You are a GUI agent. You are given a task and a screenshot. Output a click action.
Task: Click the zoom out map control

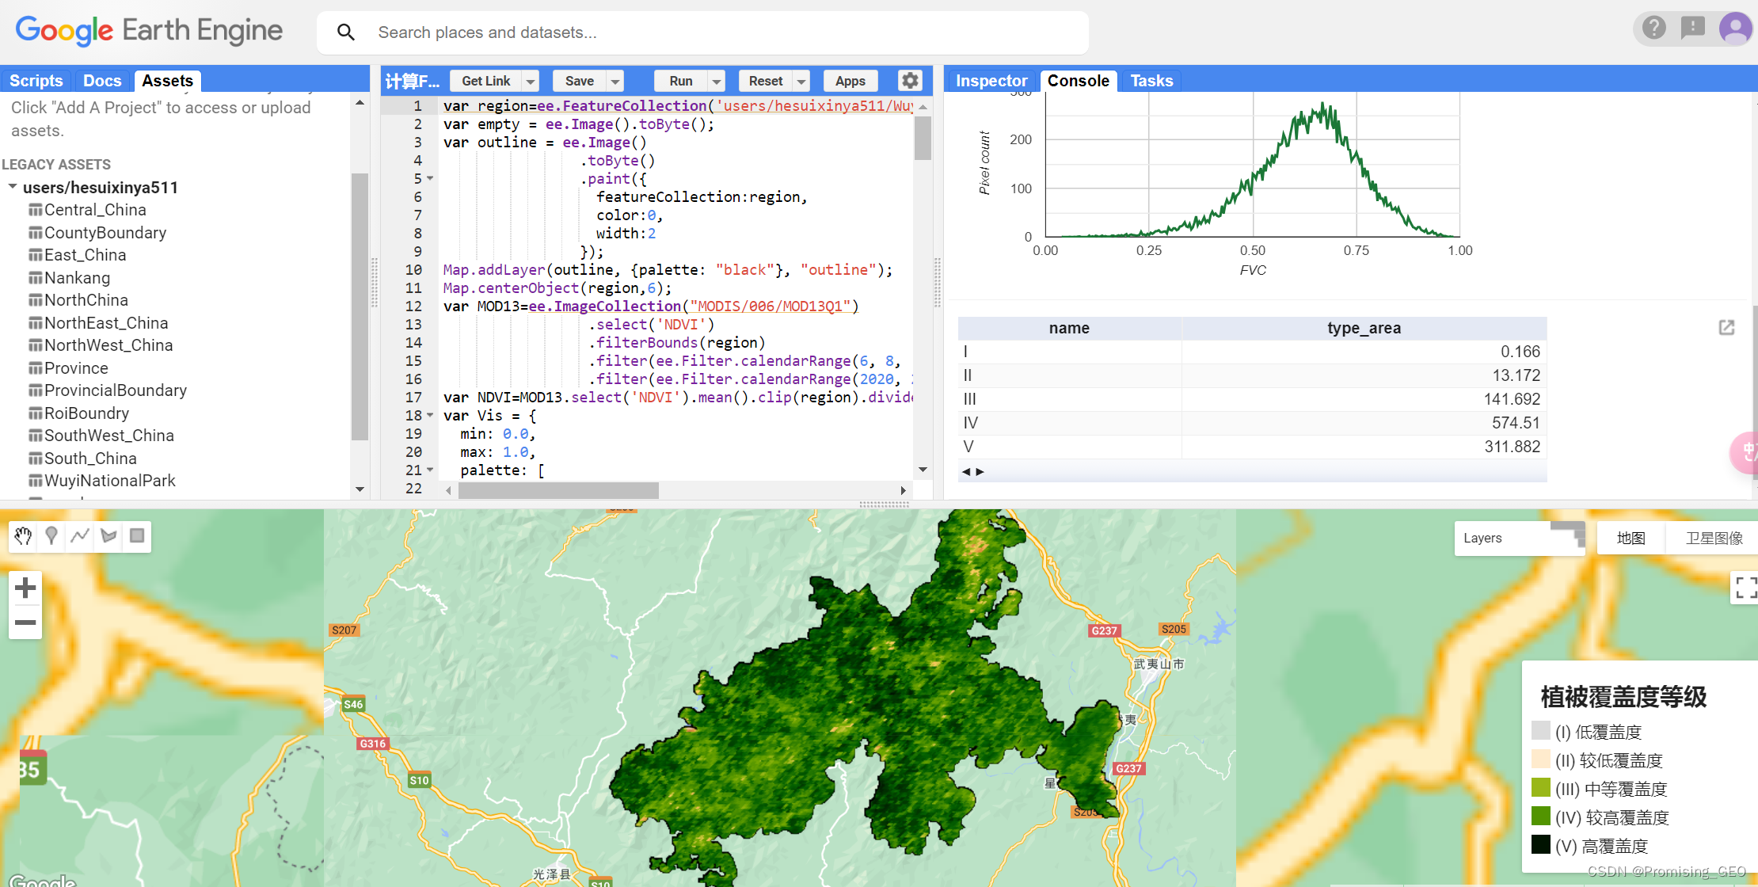(x=24, y=617)
